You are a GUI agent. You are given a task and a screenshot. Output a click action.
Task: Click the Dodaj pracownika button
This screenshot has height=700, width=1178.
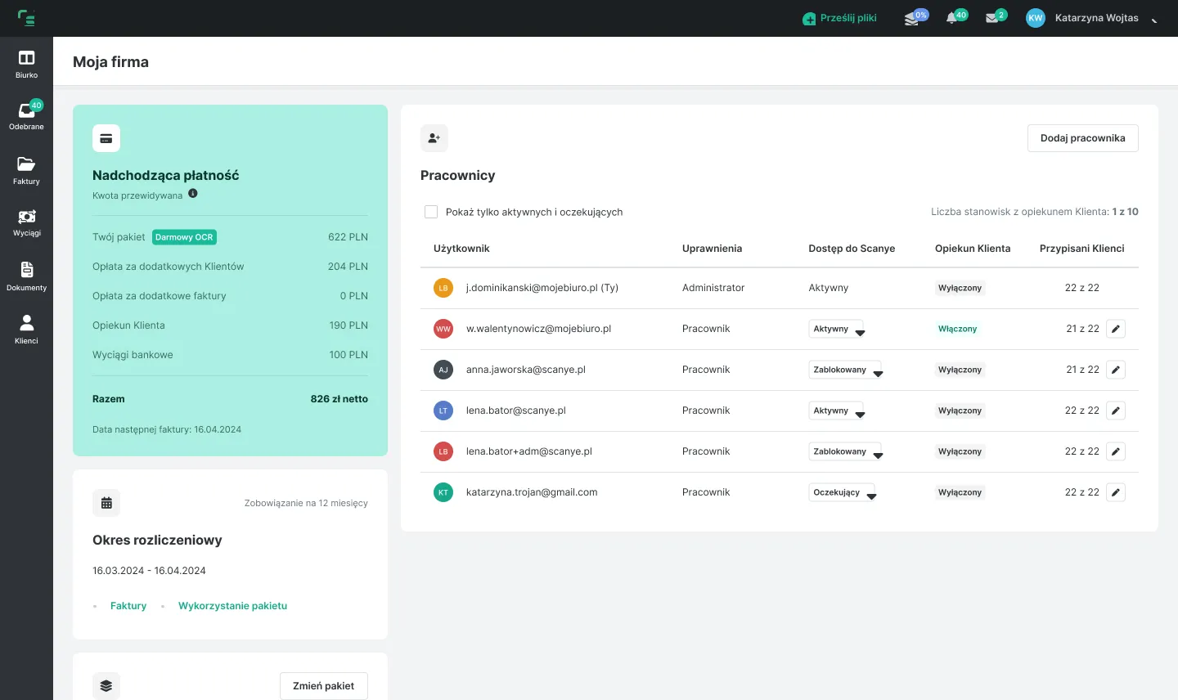(1082, 138)
